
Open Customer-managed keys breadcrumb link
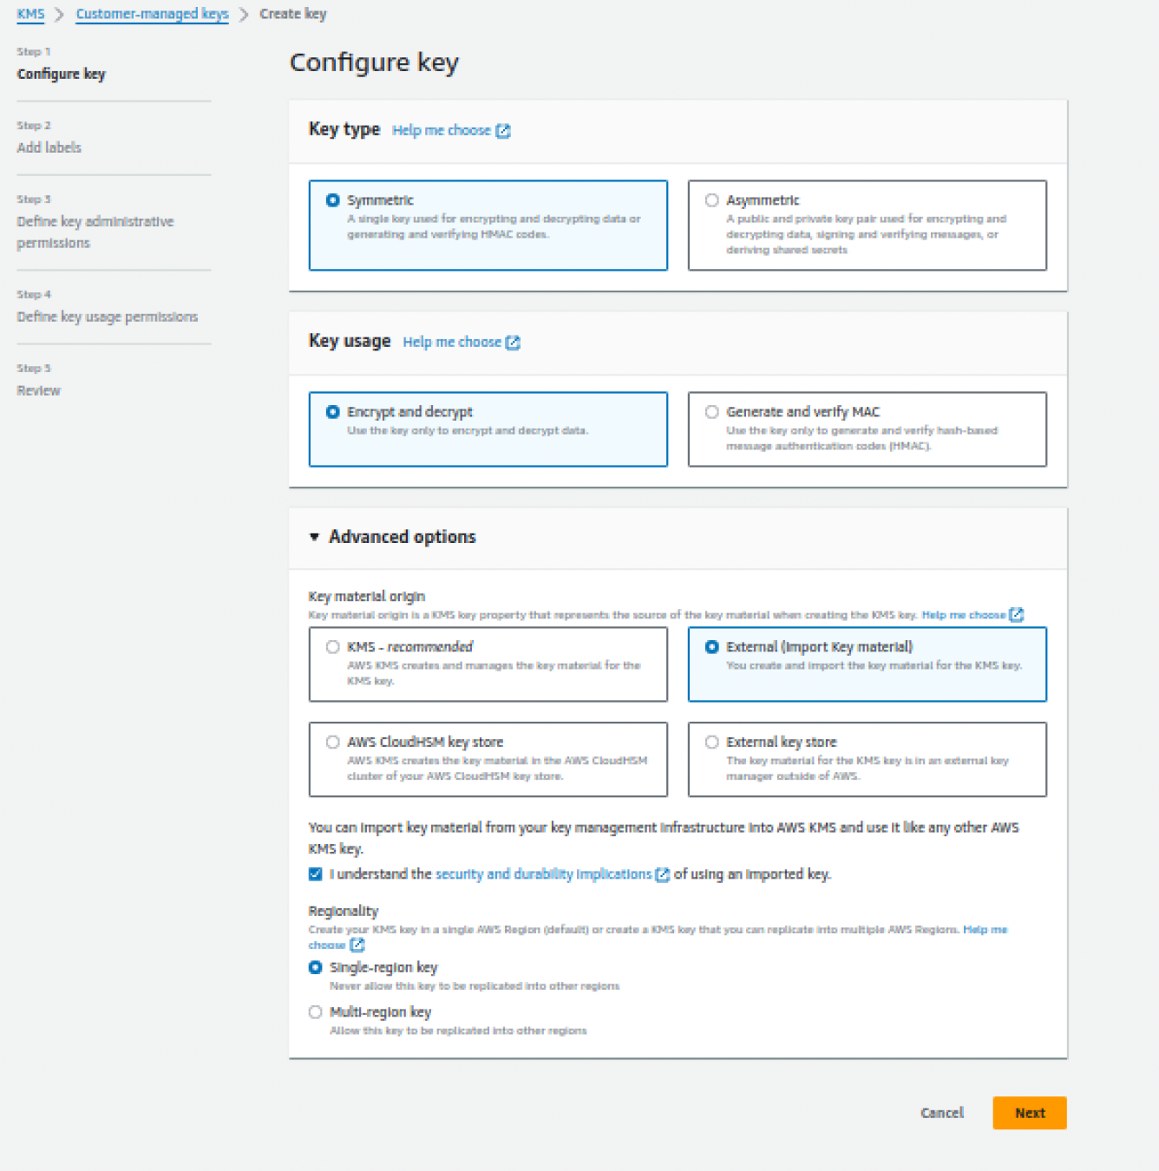151,14
